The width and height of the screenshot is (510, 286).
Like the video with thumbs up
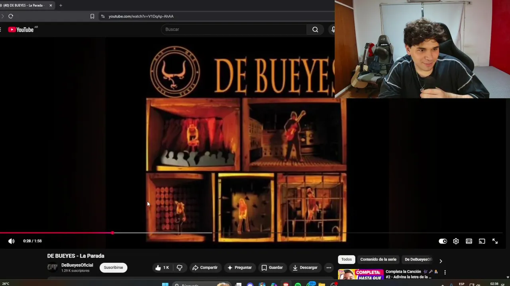pos(162,268)
